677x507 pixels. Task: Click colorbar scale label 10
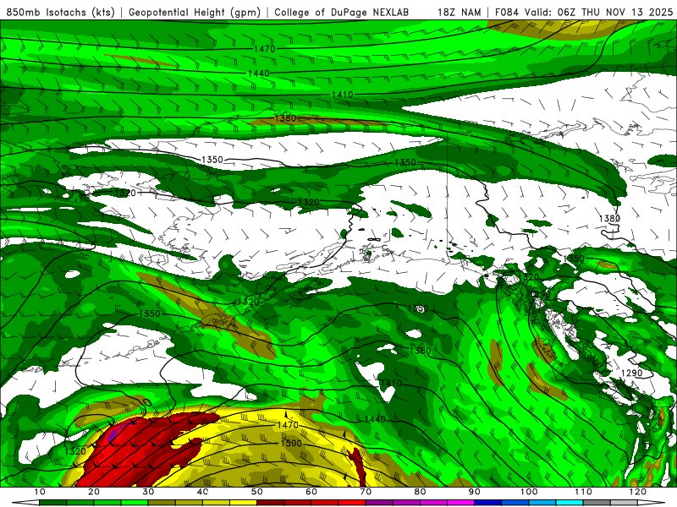(x=39, y=492)
